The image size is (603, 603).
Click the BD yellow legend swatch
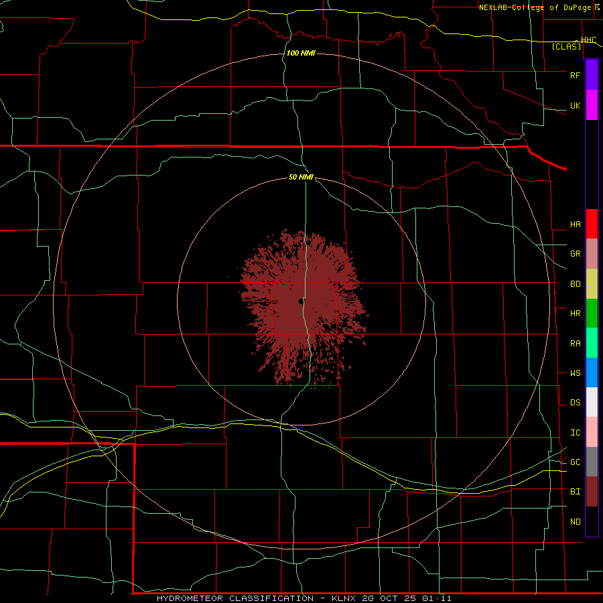592,284
